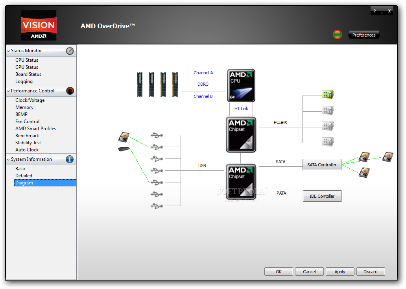Open the BEMP page

[21, 114]
